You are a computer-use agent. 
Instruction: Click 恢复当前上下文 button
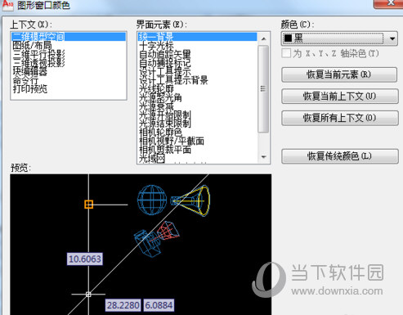point(340,96)
